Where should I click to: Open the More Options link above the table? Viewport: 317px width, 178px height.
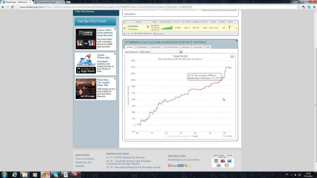point(130,14)
